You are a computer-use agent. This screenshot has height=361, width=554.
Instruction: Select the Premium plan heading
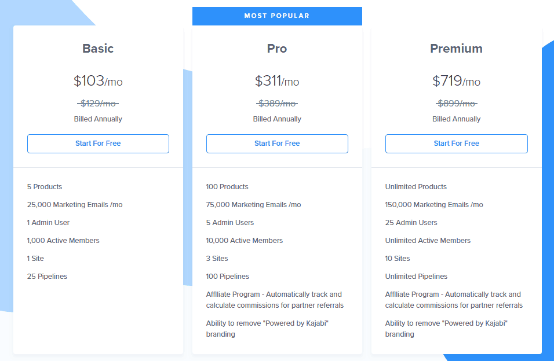point(456,49)
